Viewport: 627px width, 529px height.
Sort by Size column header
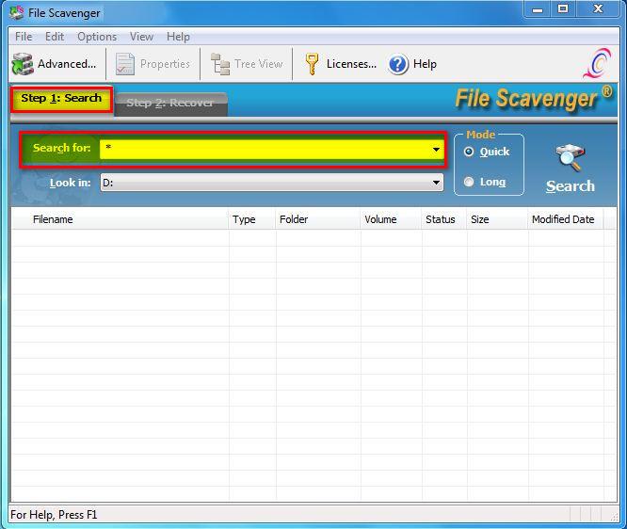(497, 219)
